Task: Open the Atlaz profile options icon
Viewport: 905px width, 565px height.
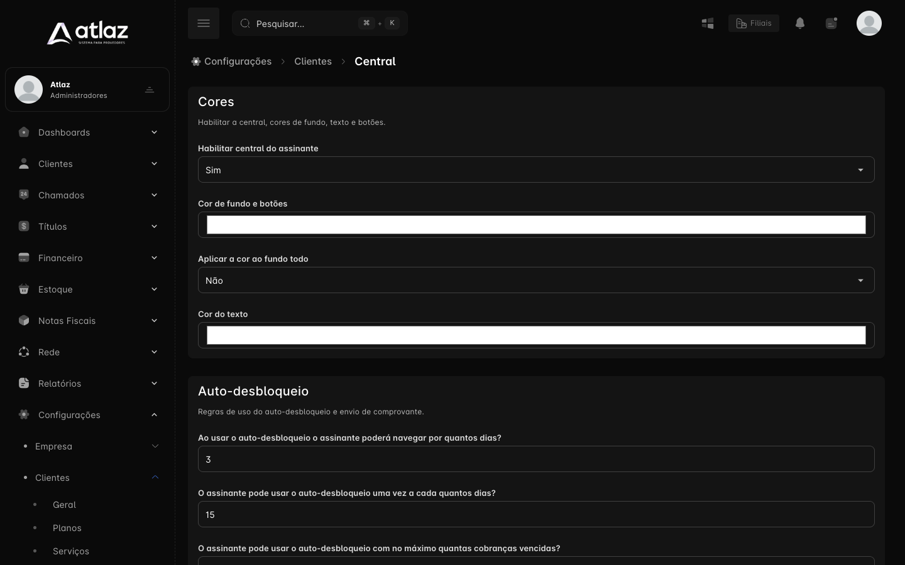Action: pos(150,90)
